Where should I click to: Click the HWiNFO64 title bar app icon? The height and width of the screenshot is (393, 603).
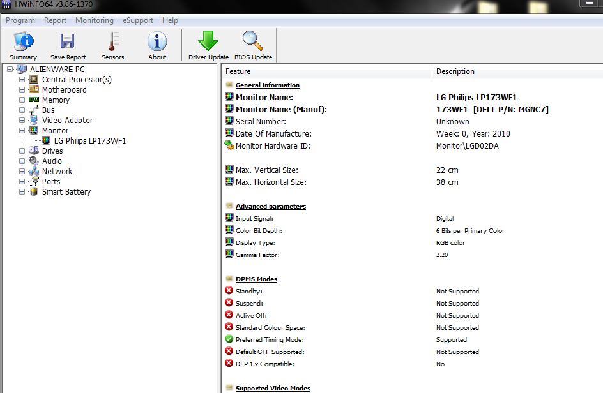pos(6,4)
